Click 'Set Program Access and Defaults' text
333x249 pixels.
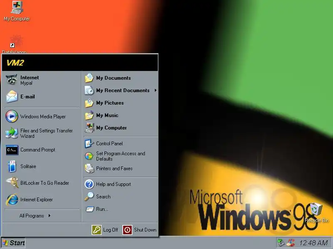121,156
